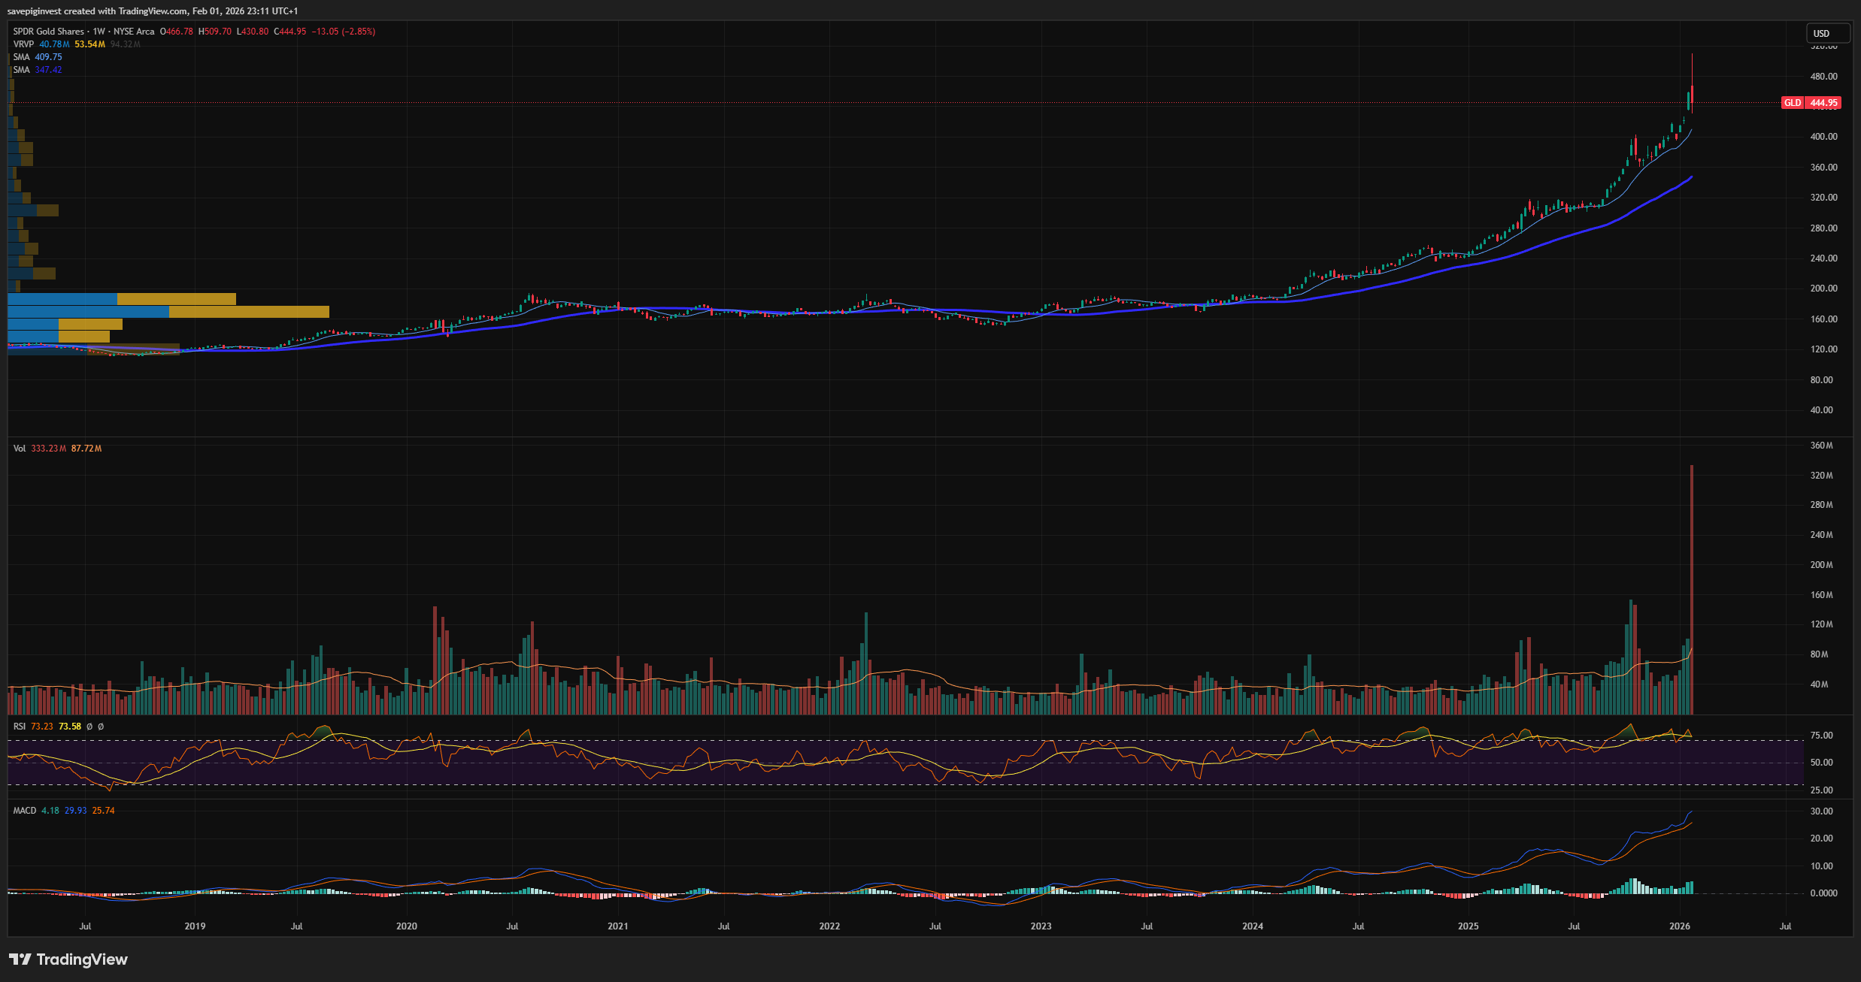The height and width of the screenshot is (982, 1861).
Task: Click the 400.00 price scale label
Action: 1823,137
